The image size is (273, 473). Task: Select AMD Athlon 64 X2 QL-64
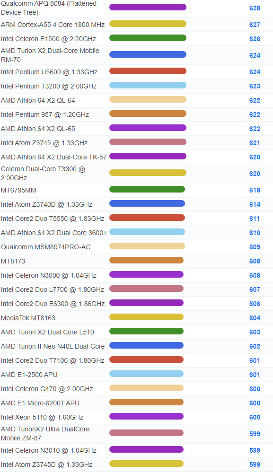point(38,100)
